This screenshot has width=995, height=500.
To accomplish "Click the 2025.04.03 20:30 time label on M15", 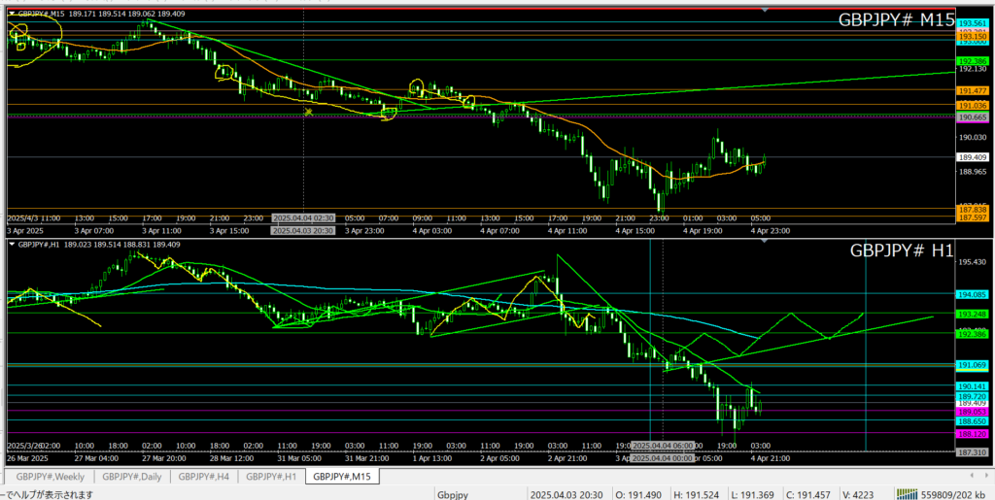I will tap(303, 231).
